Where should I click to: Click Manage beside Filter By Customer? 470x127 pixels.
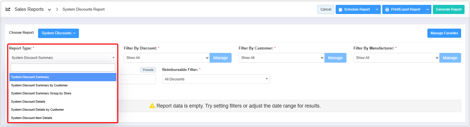(x=335, y=58)
